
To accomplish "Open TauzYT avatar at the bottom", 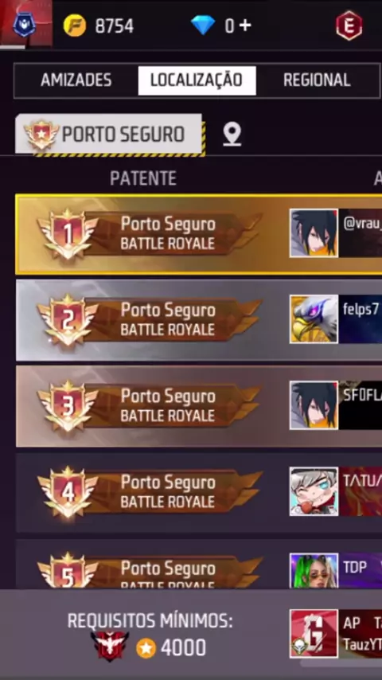I will tap(314, 634).
